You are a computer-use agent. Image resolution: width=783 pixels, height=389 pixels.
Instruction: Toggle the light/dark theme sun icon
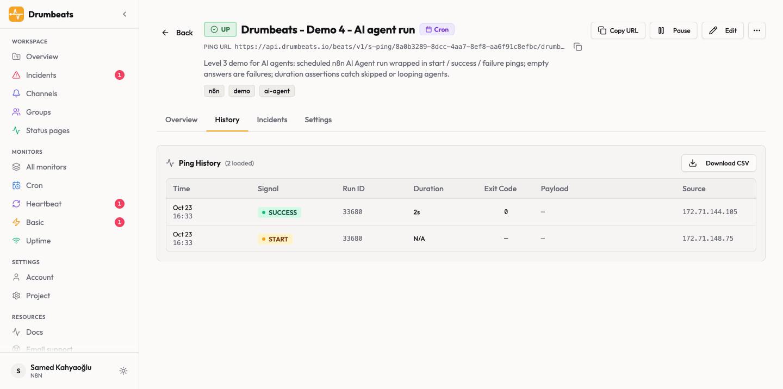[x=123, y=371]
